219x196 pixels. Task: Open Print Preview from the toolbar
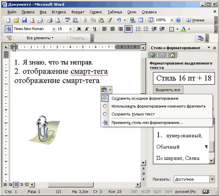58,20
